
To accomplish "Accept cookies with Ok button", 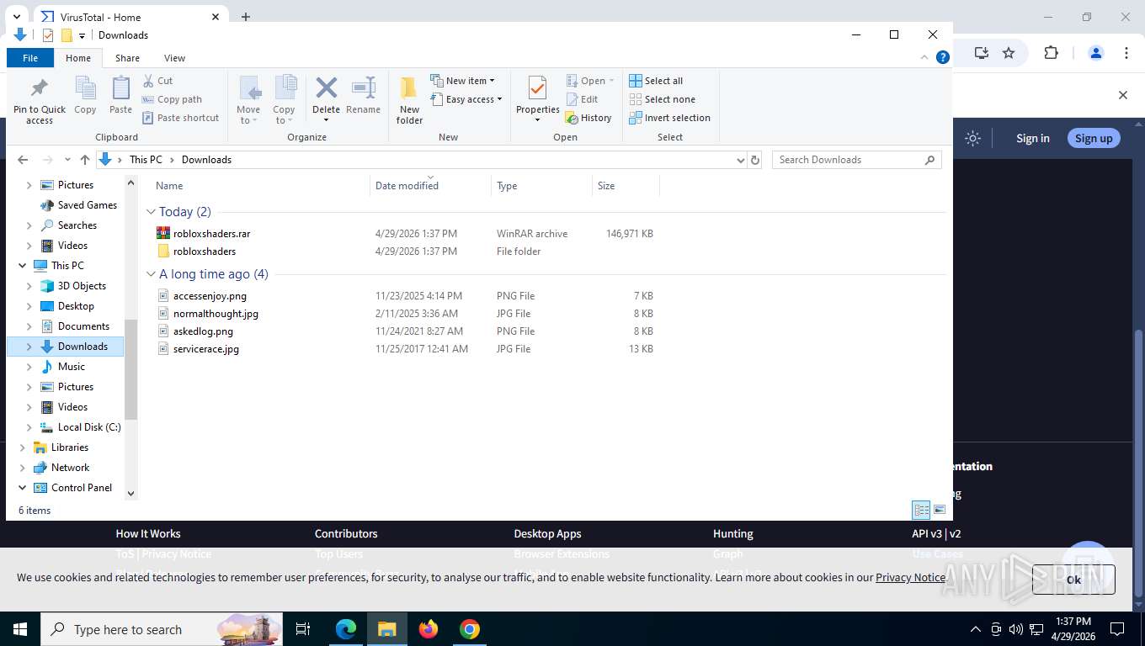I will coord(1073,580).
